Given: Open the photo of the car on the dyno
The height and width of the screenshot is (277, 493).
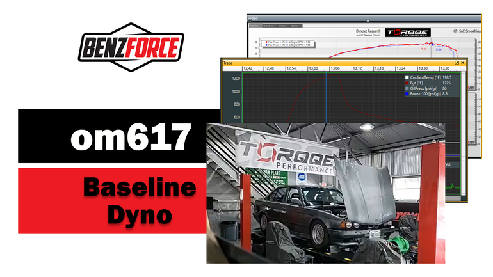Looking at the screenshot, I should pyautogui.click(x=325, y=193).
